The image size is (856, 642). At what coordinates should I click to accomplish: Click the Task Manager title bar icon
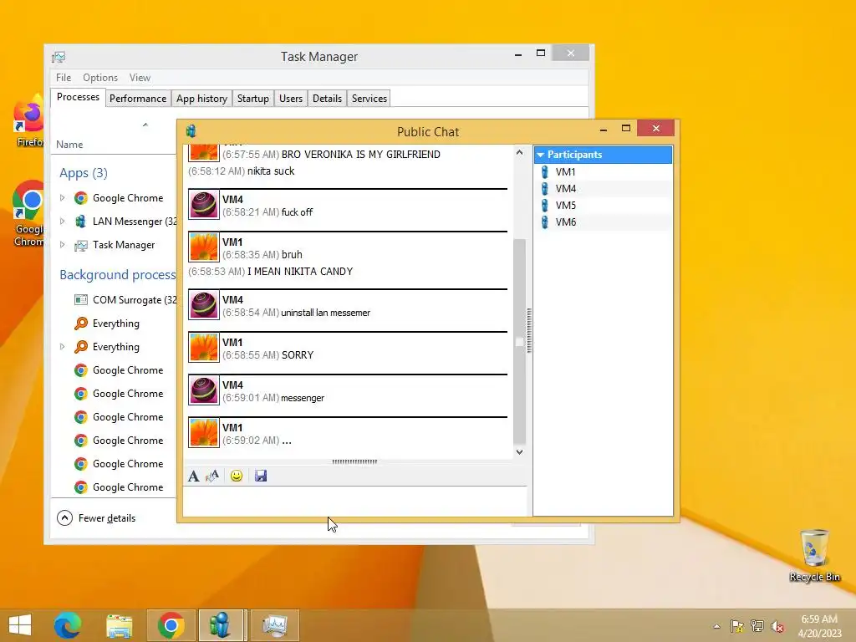[x=59, y=57]
